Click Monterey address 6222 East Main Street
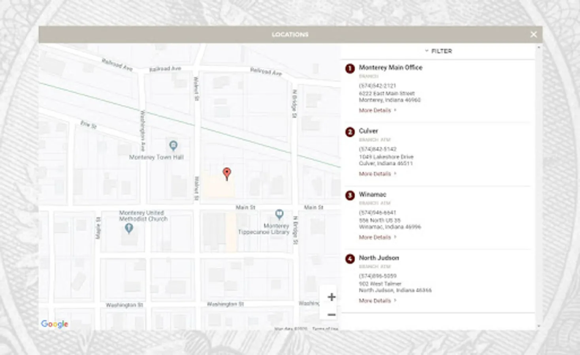This screenshot has width=580, height=355. [x=386, y=93]
